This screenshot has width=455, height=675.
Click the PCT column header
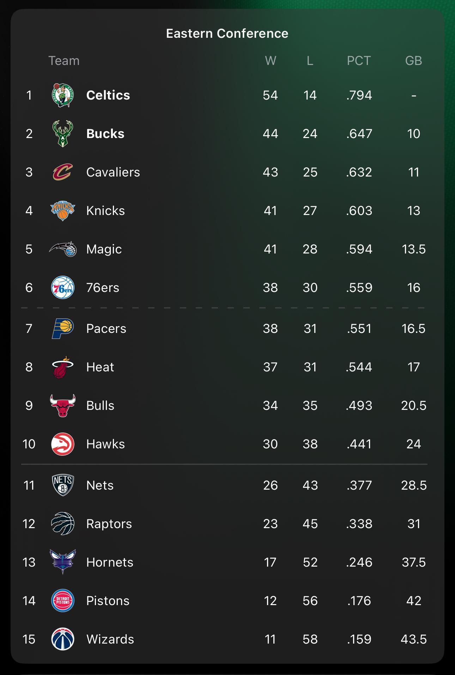(x=359, y=61)
